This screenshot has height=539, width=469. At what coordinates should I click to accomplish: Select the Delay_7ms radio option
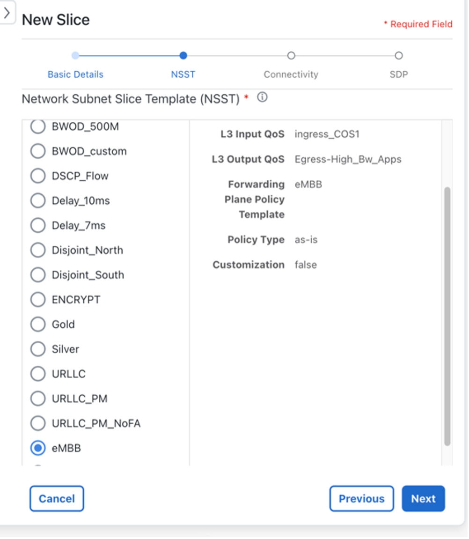38,226
